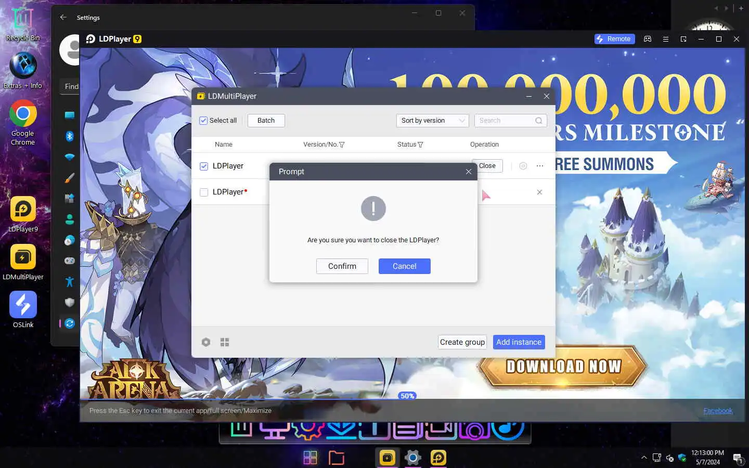Viewport: 749px width, 468px height.
Task: Open Google Chrome desktop shortcut
Action: click(23, 123)
